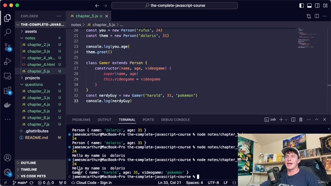Open the Manage gear settings icon
Viewport: 331px width, 186px height.
tap(7, 172)
